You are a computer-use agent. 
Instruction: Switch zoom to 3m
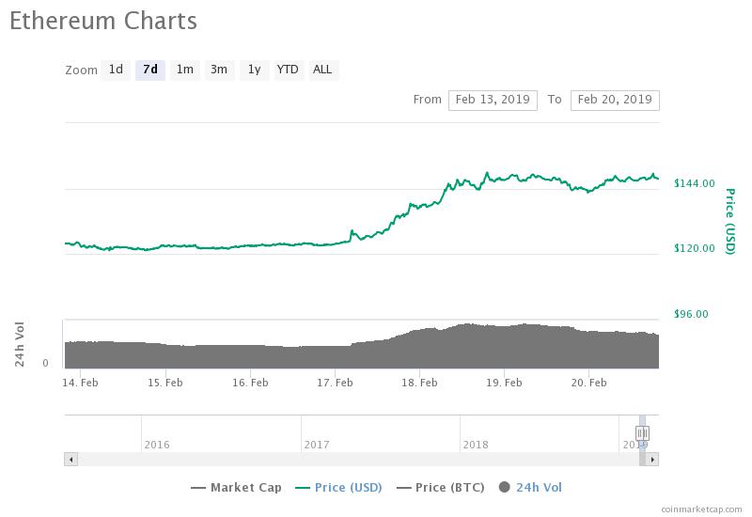click(219, 70)
